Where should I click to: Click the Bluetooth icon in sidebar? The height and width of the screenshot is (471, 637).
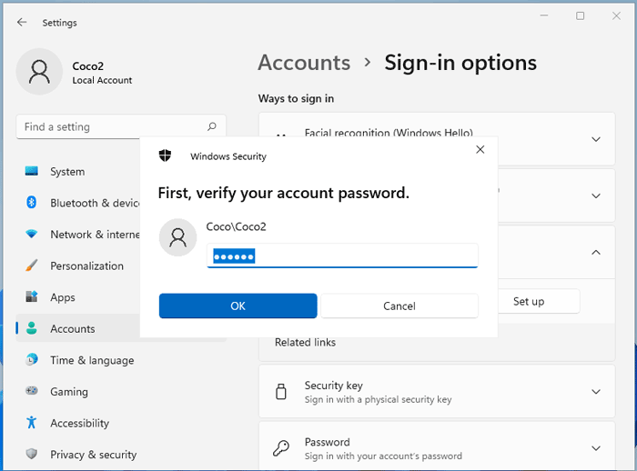[31, 202]
